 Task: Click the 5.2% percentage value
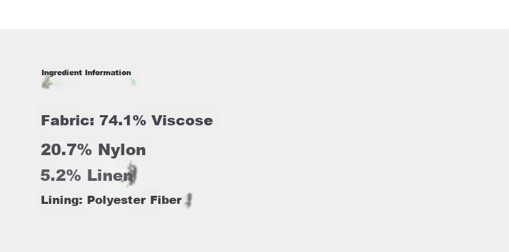tap(60, 175)
